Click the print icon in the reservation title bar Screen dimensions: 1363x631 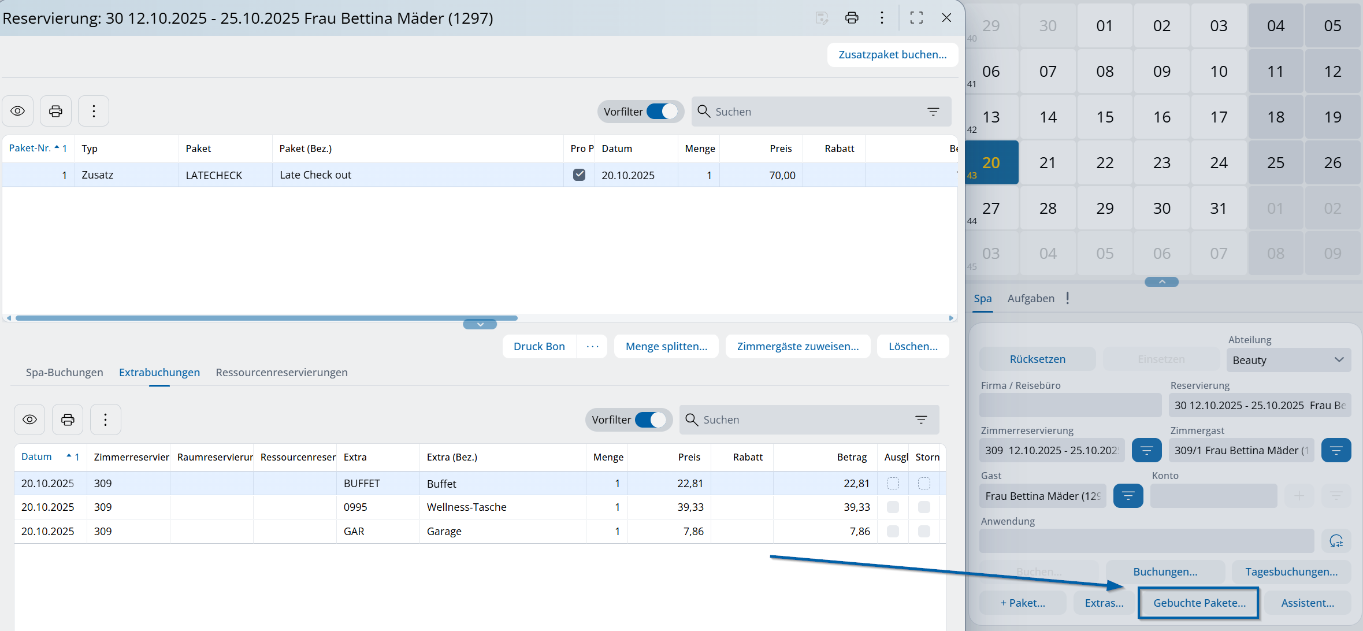(852, 18)
